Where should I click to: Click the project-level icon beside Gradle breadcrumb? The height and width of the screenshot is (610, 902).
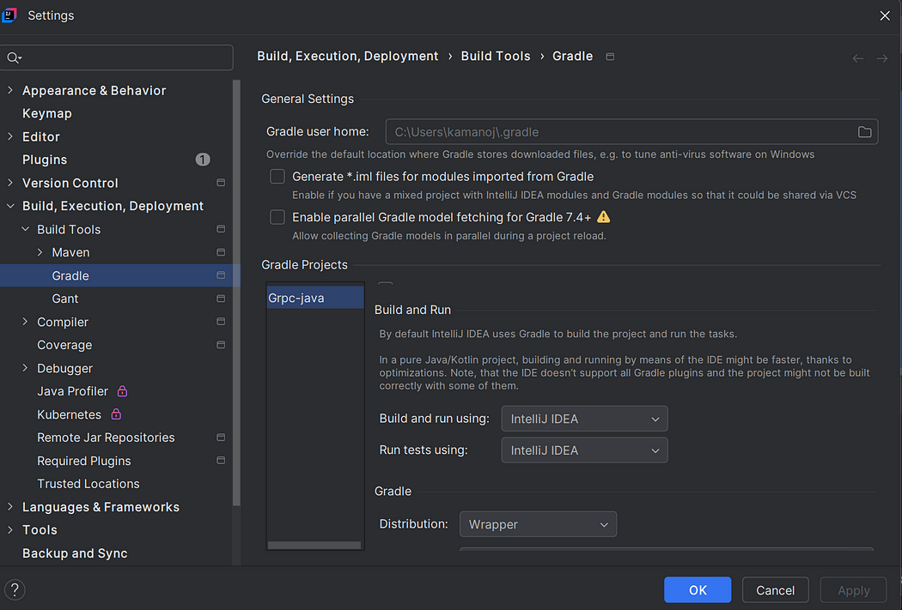click(x=610, y=57)
